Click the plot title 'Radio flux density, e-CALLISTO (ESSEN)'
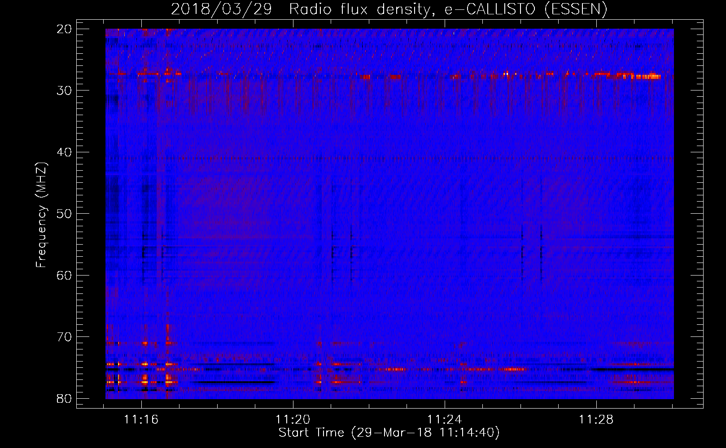The width and height of the screenshot is (726, 448). coord(448,9)
